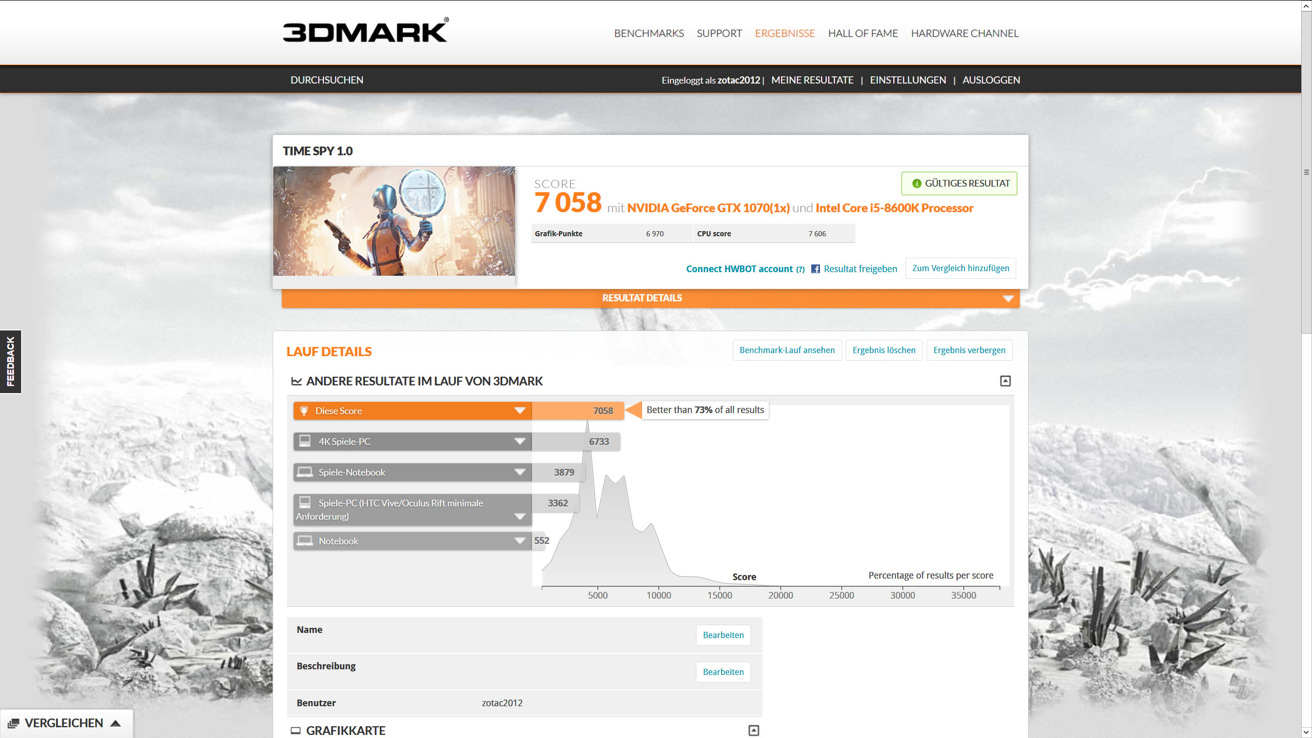
Task: Click the page scrollbar up arrow
Action: tap(1306, 6)
